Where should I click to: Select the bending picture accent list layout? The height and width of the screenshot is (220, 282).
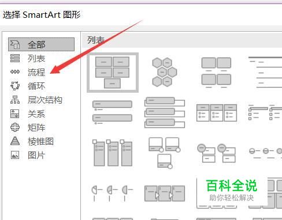165,153
